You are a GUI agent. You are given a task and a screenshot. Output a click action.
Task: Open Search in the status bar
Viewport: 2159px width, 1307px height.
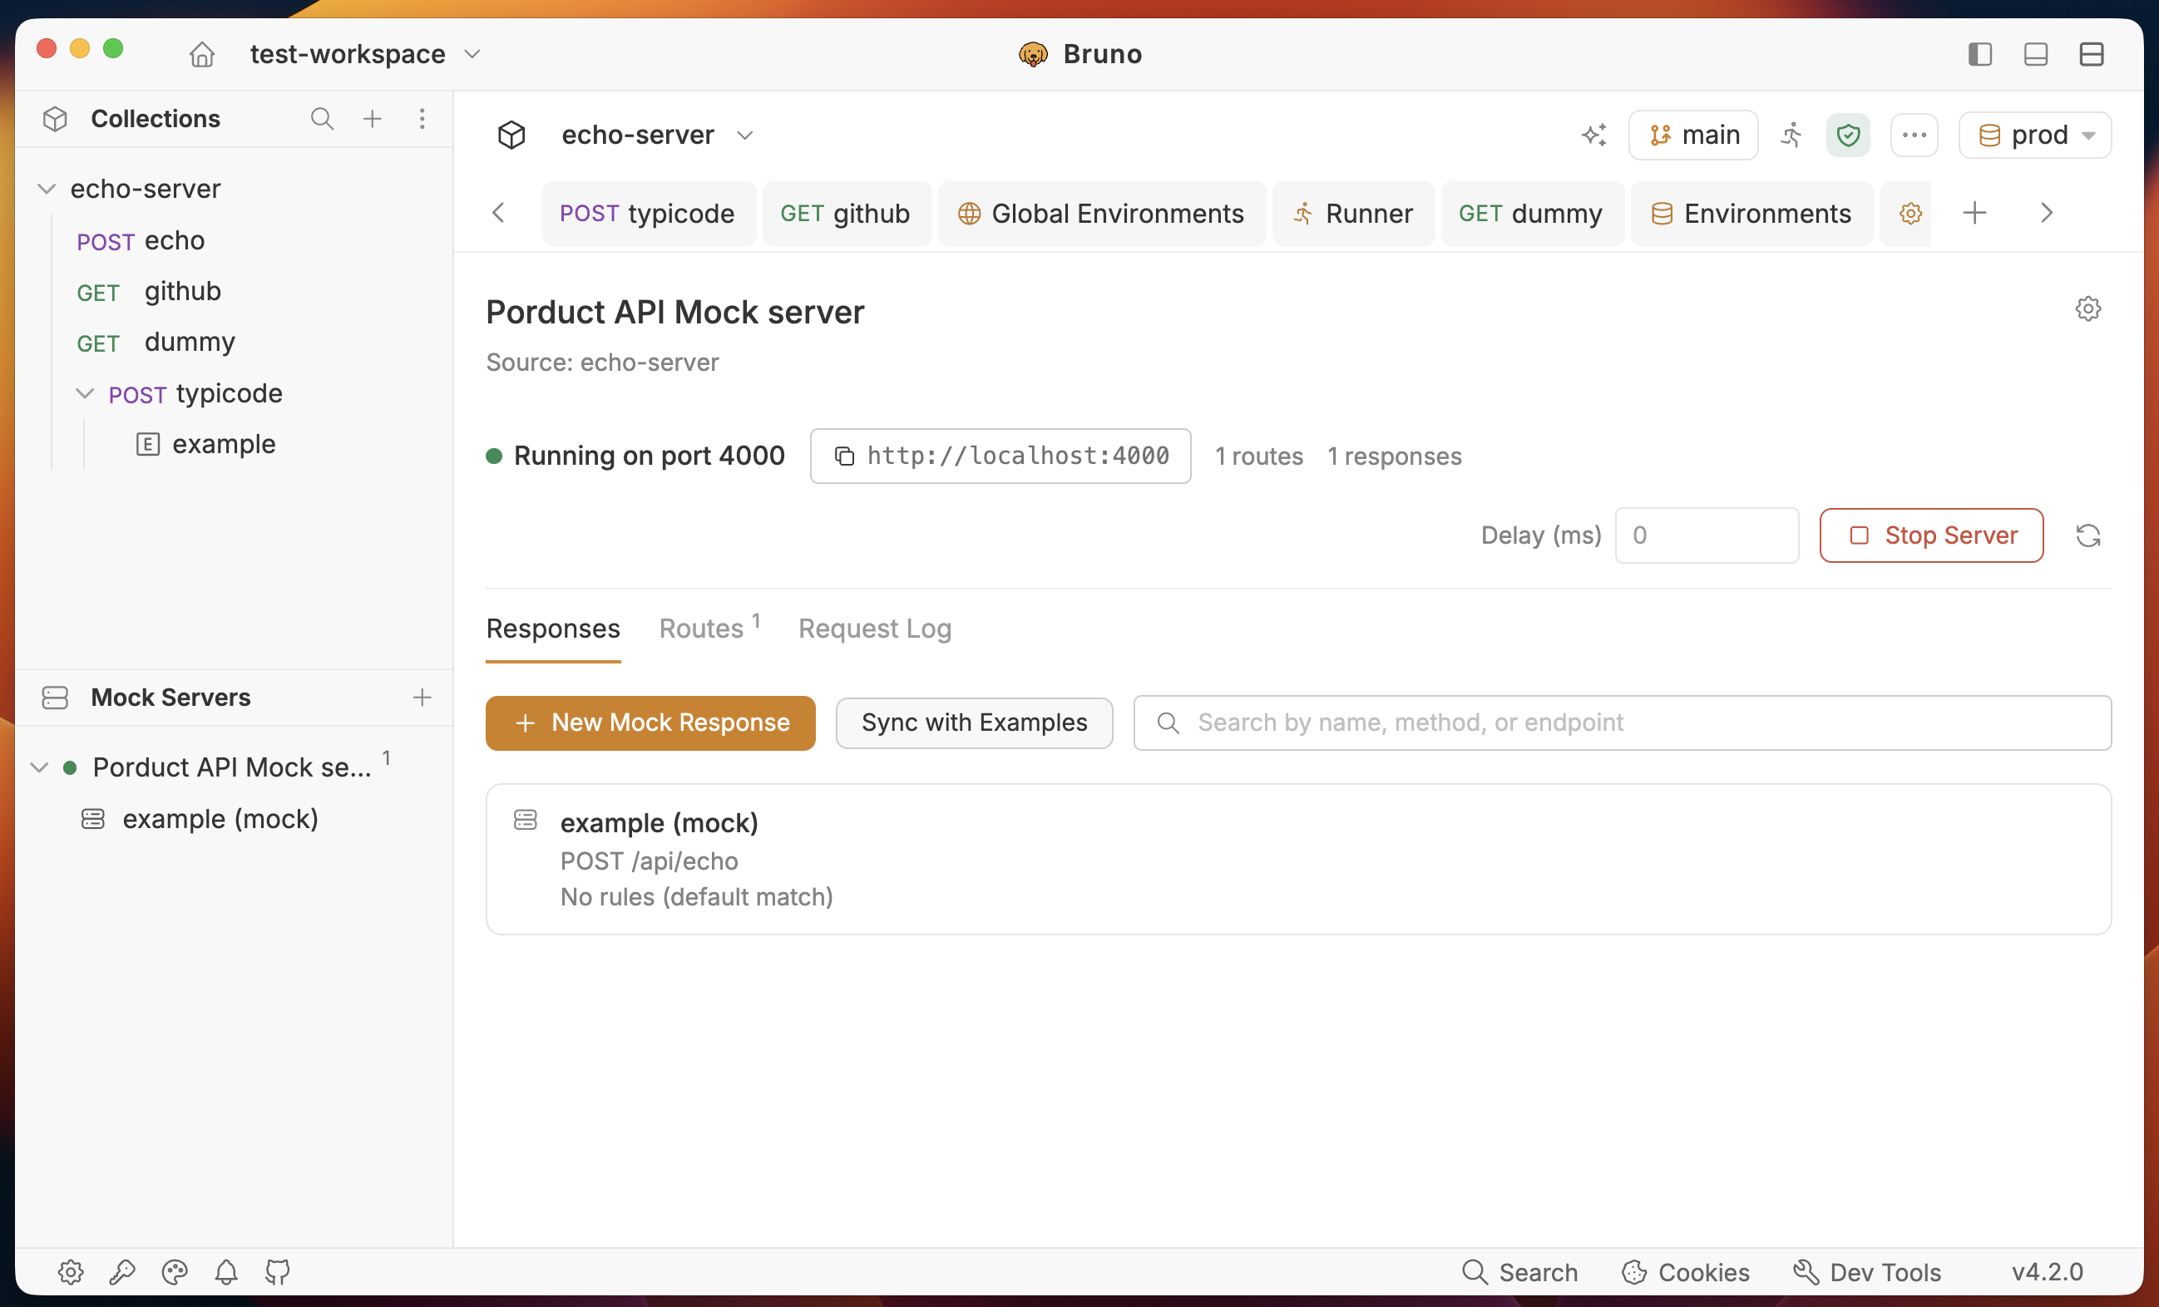(x=1520, y=1272)
